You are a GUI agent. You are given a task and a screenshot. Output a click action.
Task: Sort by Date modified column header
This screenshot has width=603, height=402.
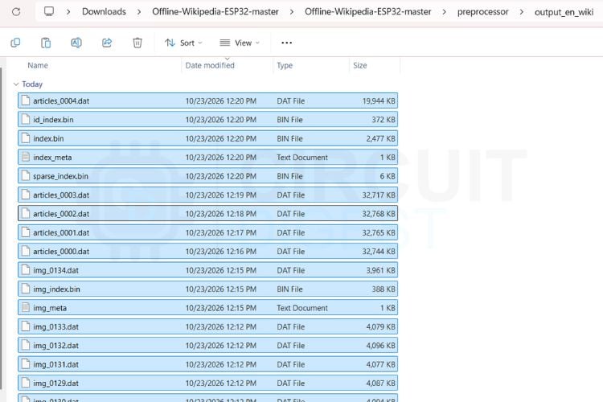click(210, 65)
